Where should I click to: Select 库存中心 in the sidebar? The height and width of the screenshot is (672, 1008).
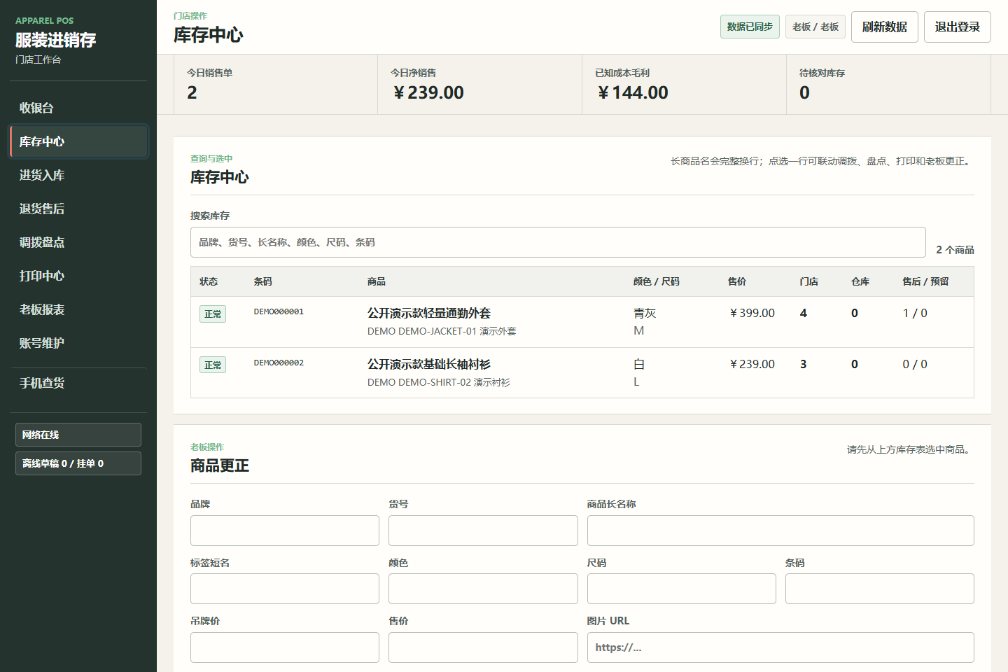coord(78,141)
